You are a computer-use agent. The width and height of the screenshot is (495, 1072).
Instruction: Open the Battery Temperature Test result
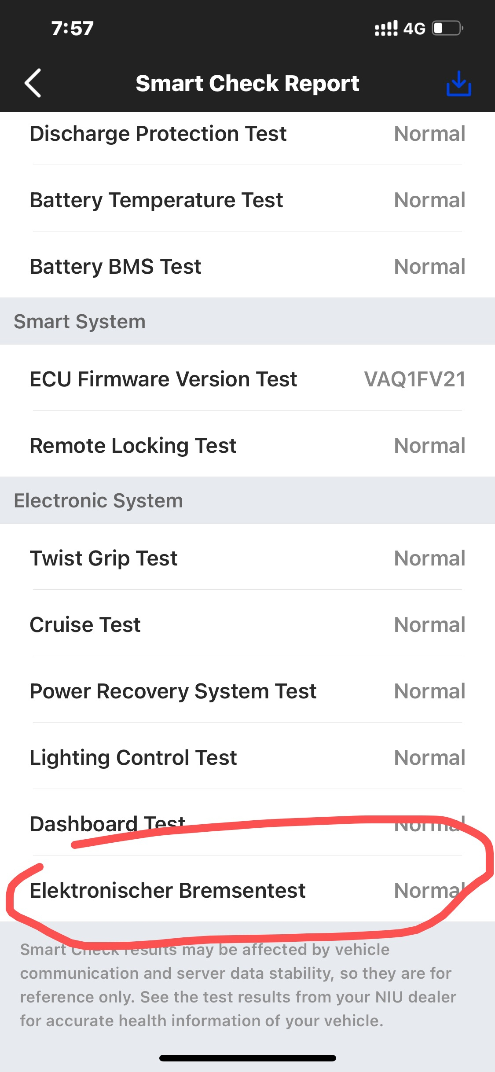[x=247, y=200]
